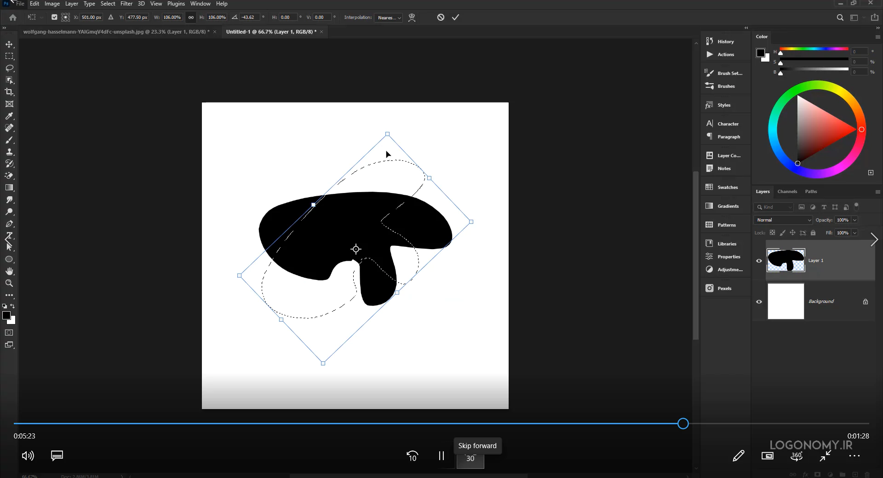The width and height of the screenshot is (883, 478).
Task: Switch to the Channels tab
Action: click(787, 192)
